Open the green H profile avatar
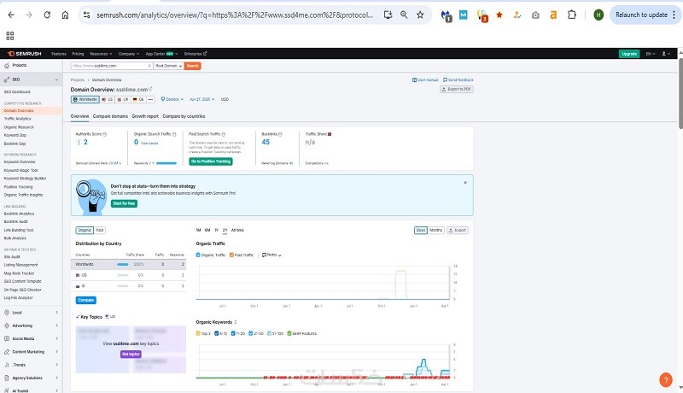 (x=598, y=15)
